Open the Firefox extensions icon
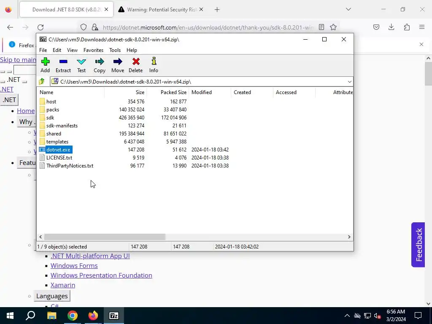This screenshot has width=432, height=324. coord(407,27)
